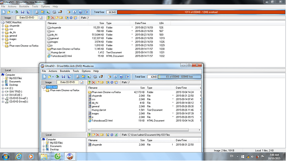This screenshot has width=287, height=161.
Task: Click Information icon in Môn Anh window toolbar
Action: pyautogui.click(x=115, y=77)
